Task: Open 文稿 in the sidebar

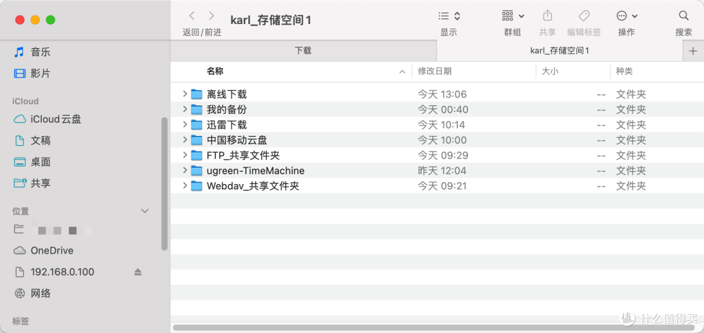Action: 40,140
